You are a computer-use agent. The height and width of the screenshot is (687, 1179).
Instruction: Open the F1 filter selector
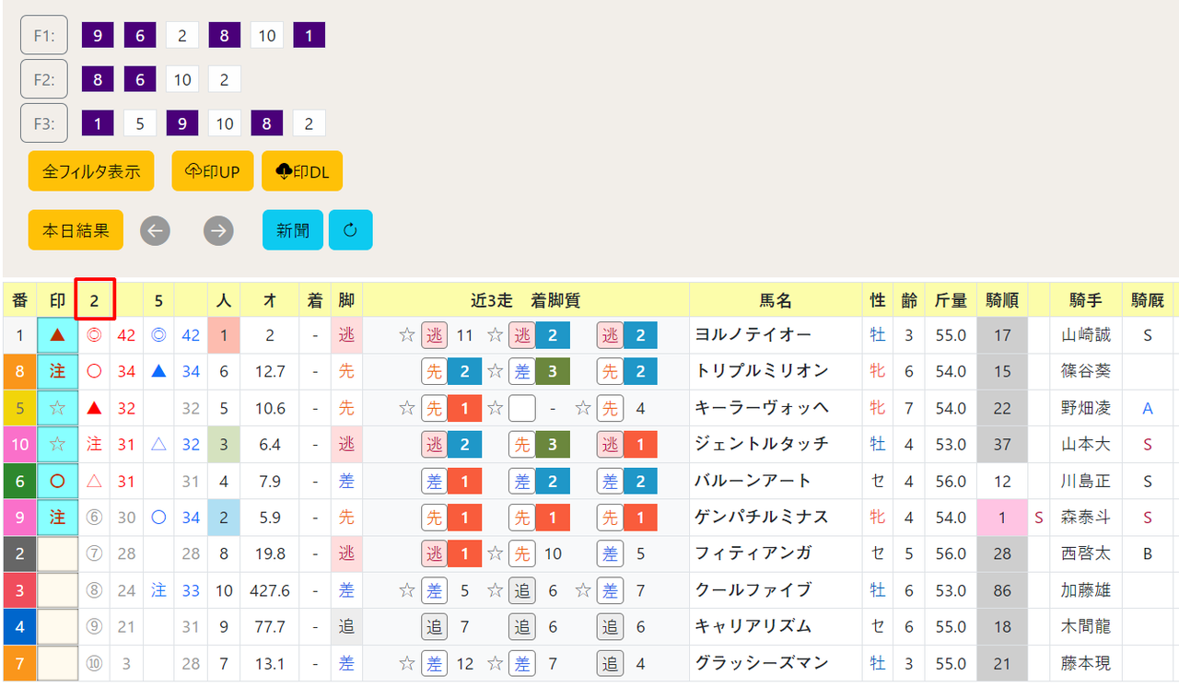click(x=44, y=36)
